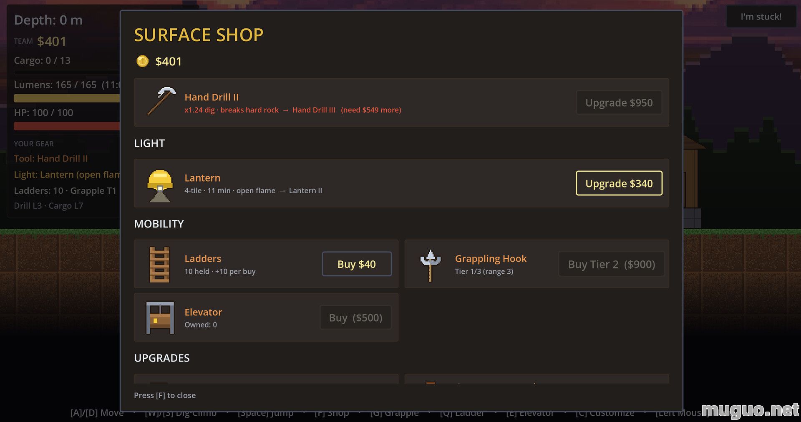
Task: Click the Lumens yellow progress bar
Action: (67, 98)
